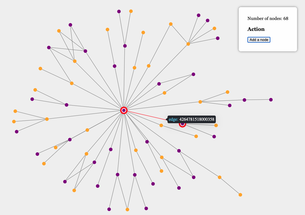The height and width of the screenshot is (215, 305).
Task: Click the "Add a node" button
Action: coord(259,40)
